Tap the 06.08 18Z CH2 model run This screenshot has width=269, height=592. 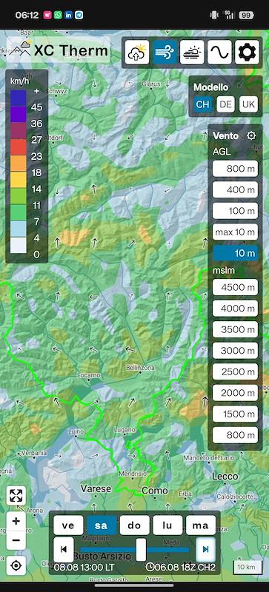(x=181, y=568)
